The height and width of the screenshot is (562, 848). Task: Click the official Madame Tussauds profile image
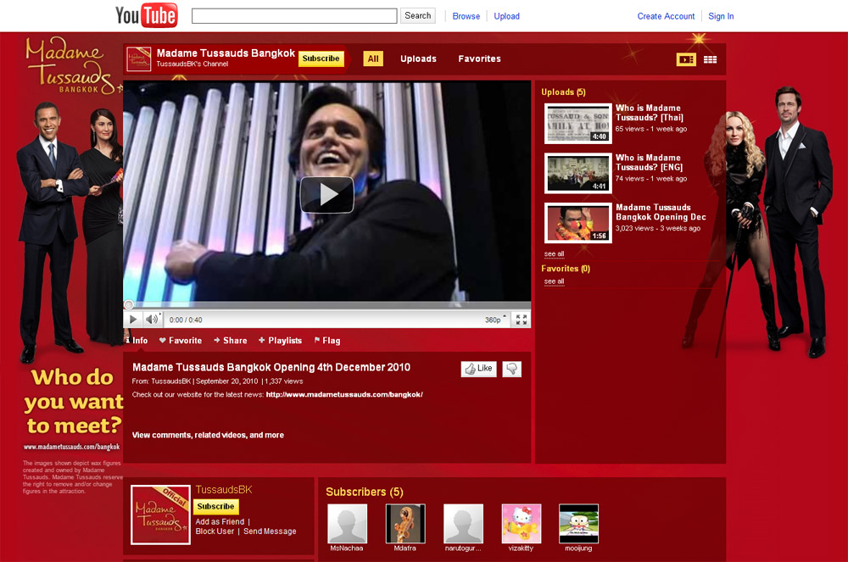point(160,515)
